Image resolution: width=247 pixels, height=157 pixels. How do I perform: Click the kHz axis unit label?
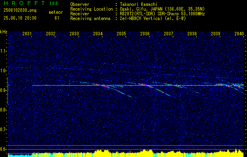click(x=4, y=32)
